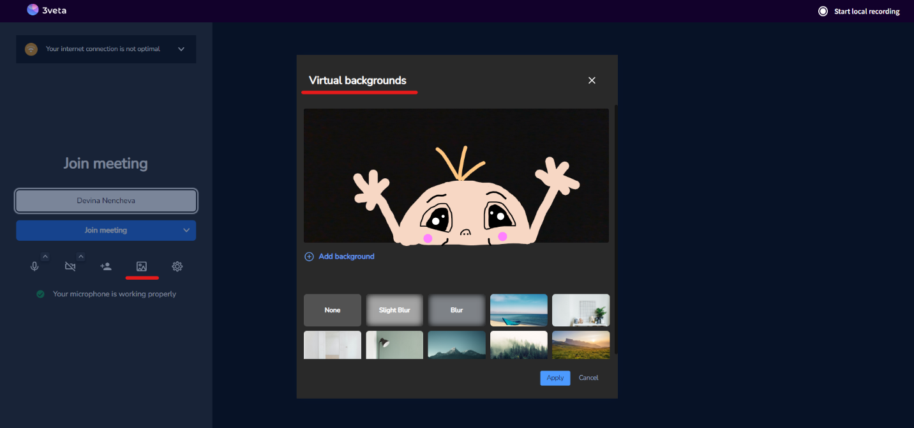Select the beach scene background thumbnail
This screenshot has width=914, height=428.
[x=518, y=310]
